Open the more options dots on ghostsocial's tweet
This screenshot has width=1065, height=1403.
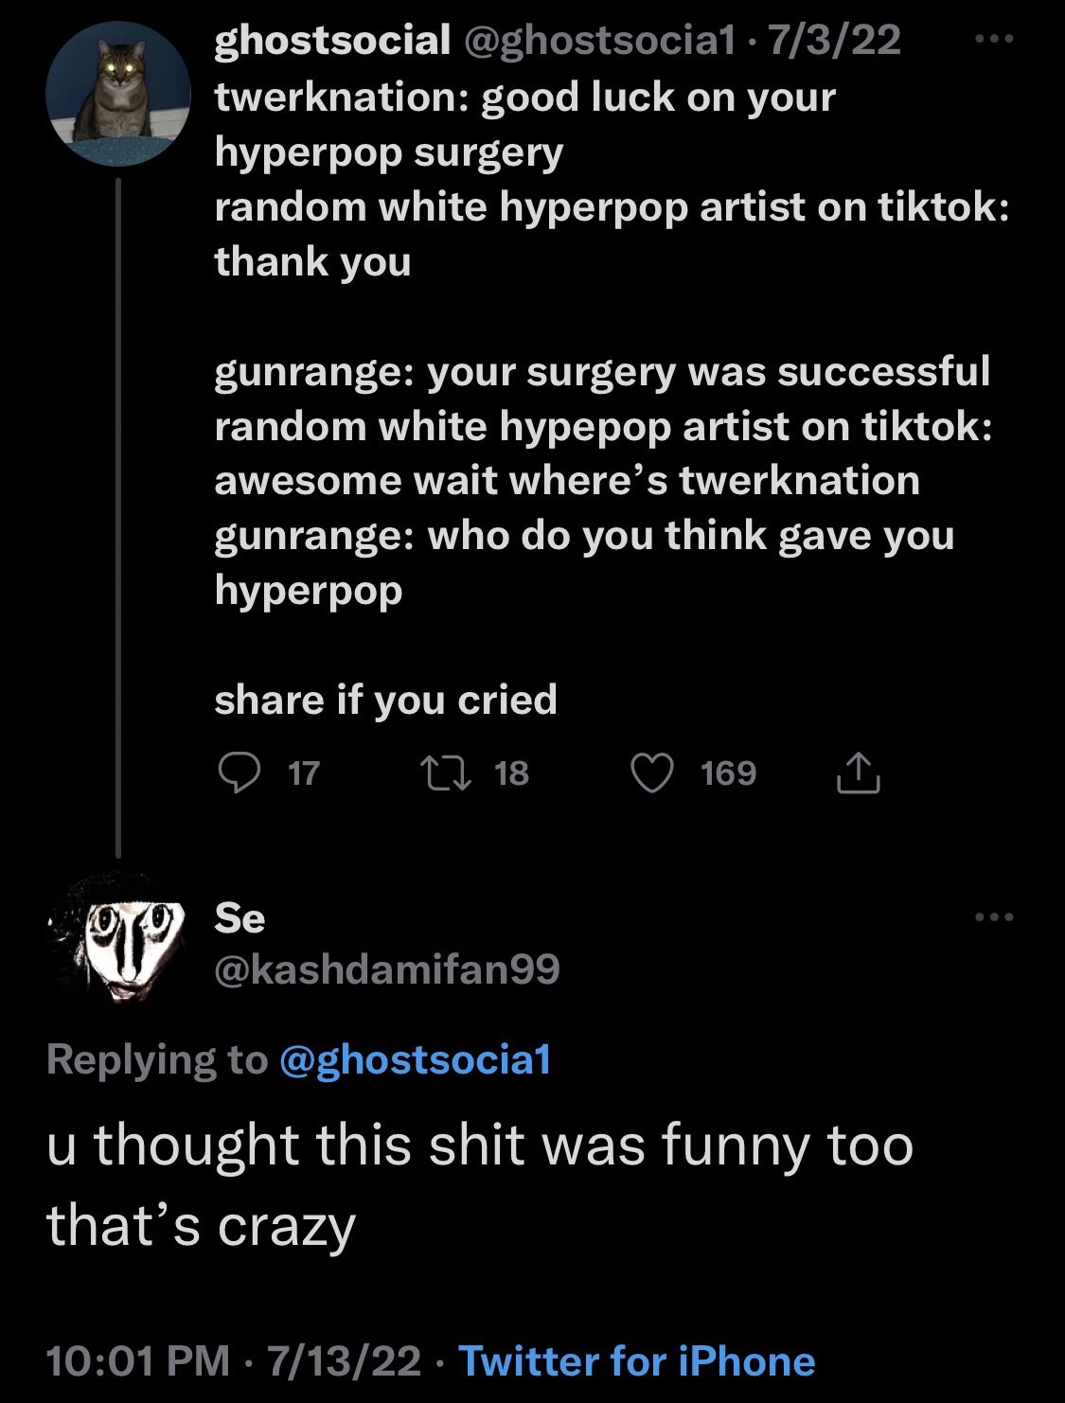(994, 40)
